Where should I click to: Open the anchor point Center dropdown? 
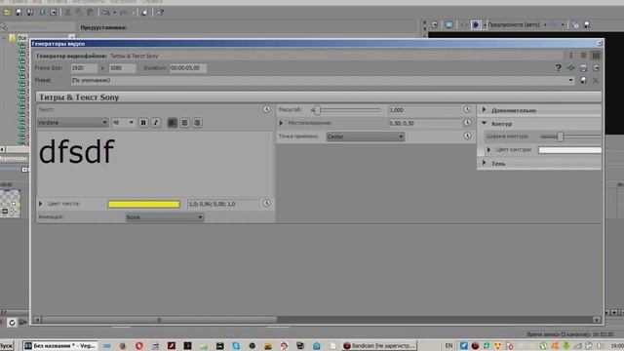366,136
